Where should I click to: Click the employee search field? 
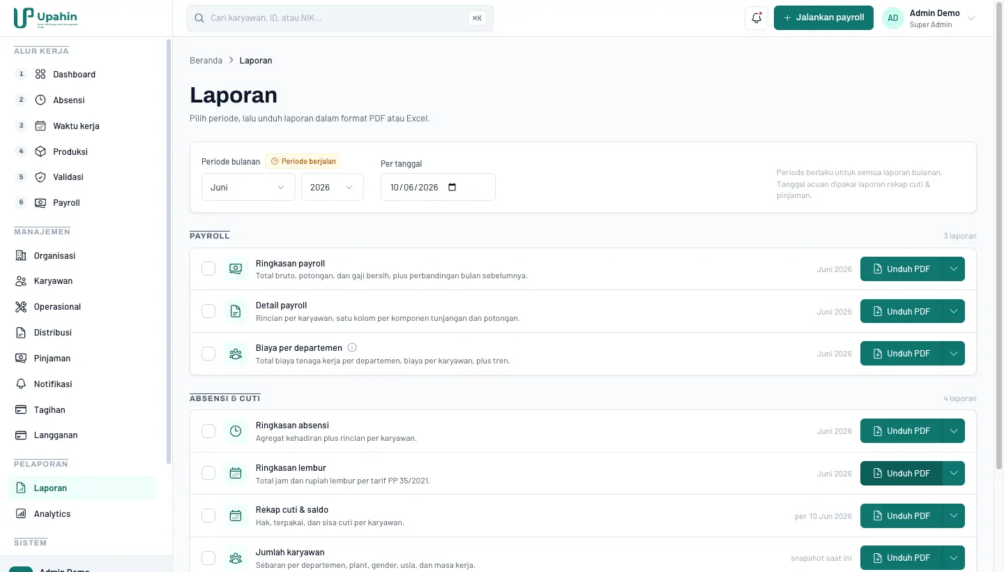tap(340, 18)
